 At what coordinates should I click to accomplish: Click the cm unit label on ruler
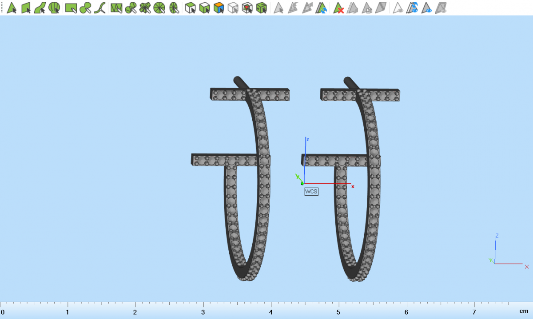coord(525,311)
